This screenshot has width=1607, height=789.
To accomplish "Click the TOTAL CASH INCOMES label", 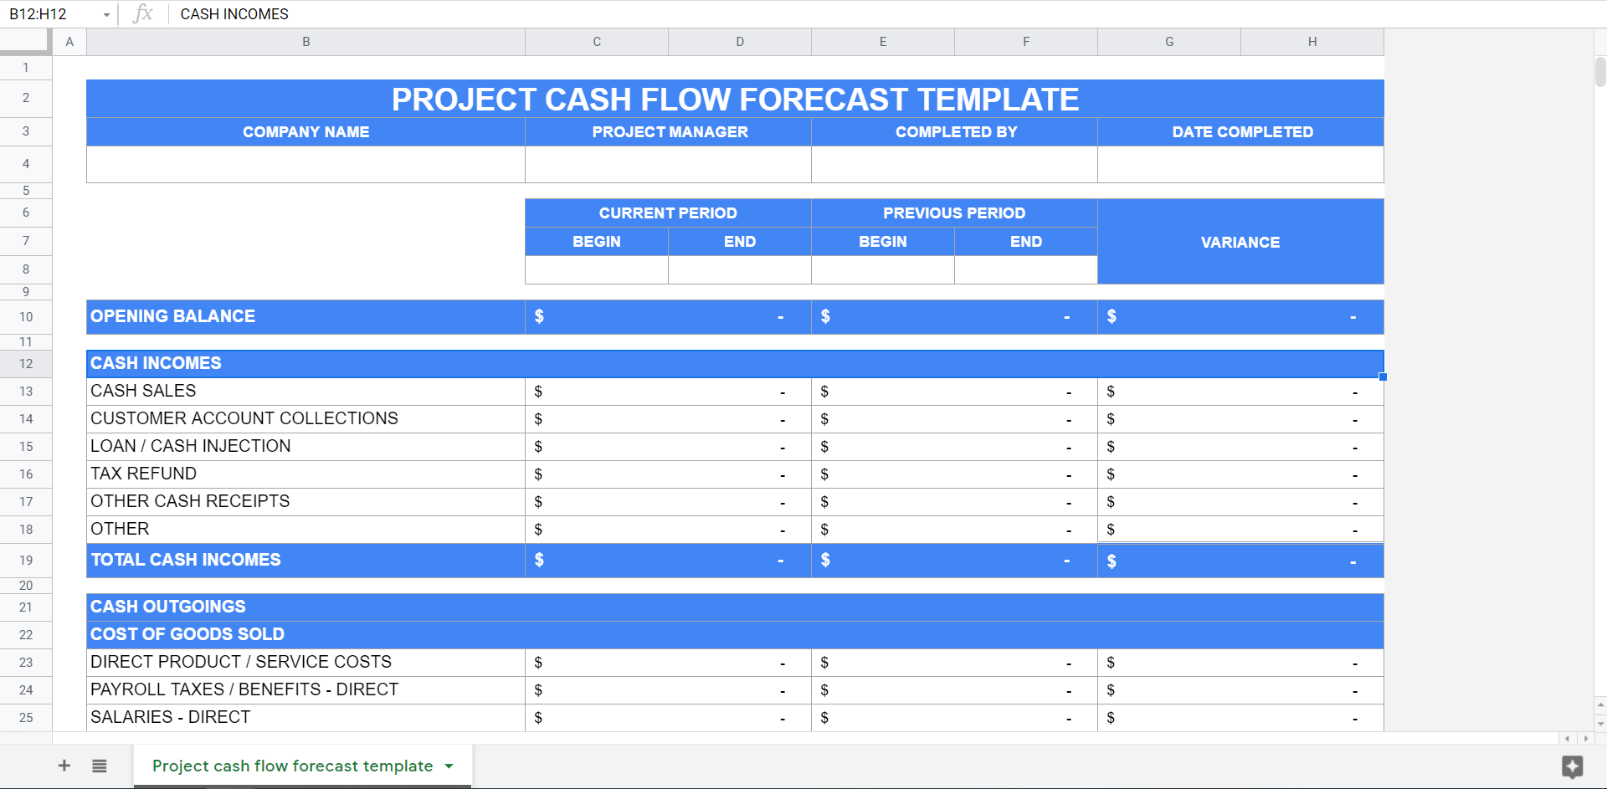I will (305, 560).
